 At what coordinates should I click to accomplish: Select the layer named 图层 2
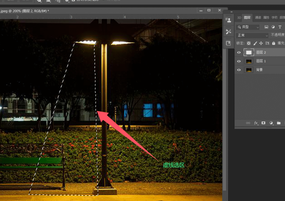261,53
